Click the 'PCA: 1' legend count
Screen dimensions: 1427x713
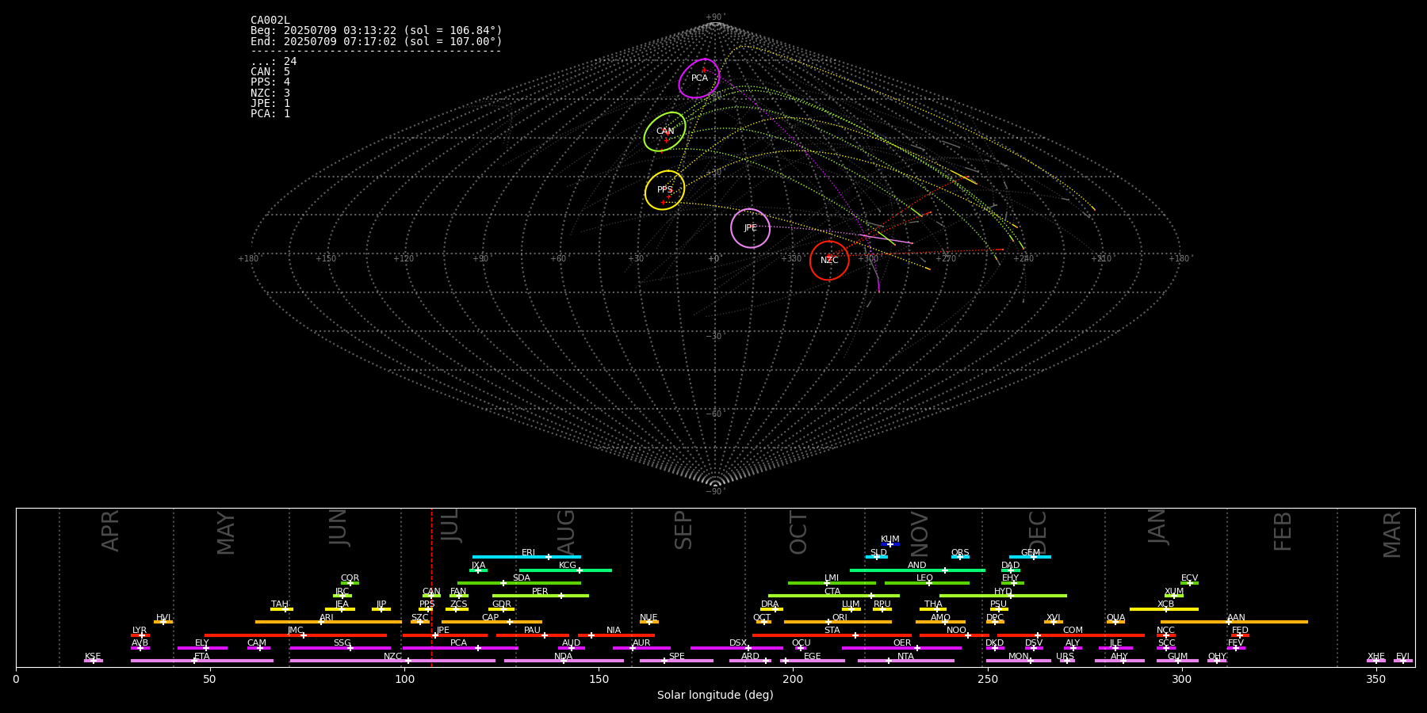point(270,113)
